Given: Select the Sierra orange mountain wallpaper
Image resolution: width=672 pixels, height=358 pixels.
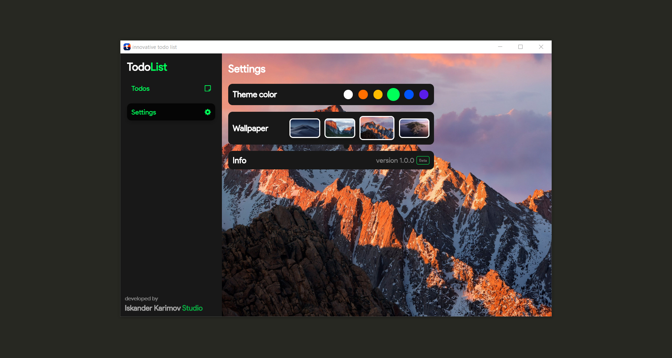Looking at the screenshot, I should click(x=377, y=128).
